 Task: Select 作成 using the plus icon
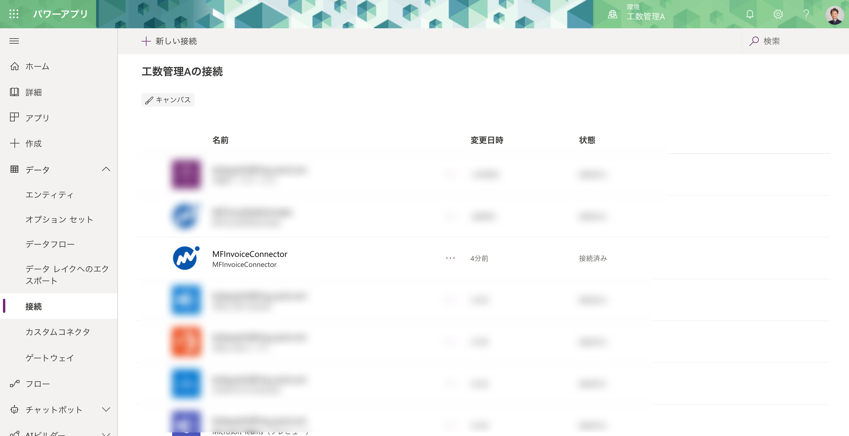click(14, 143)
